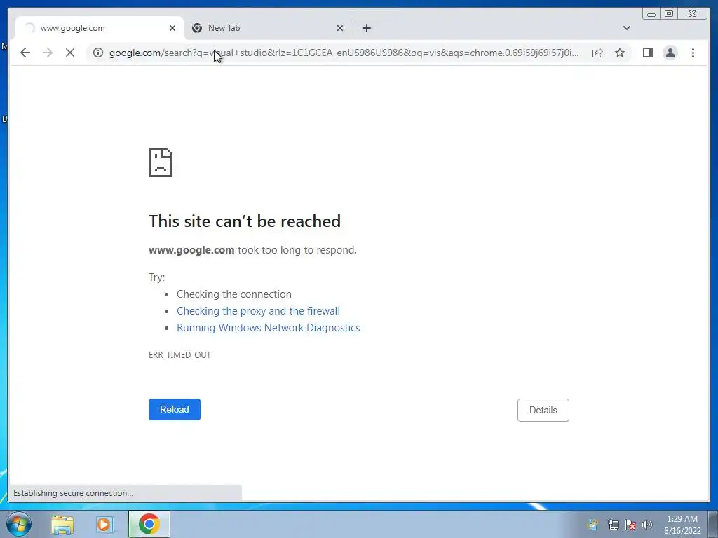Click the sad page error icon

click(x=161, y=163)
